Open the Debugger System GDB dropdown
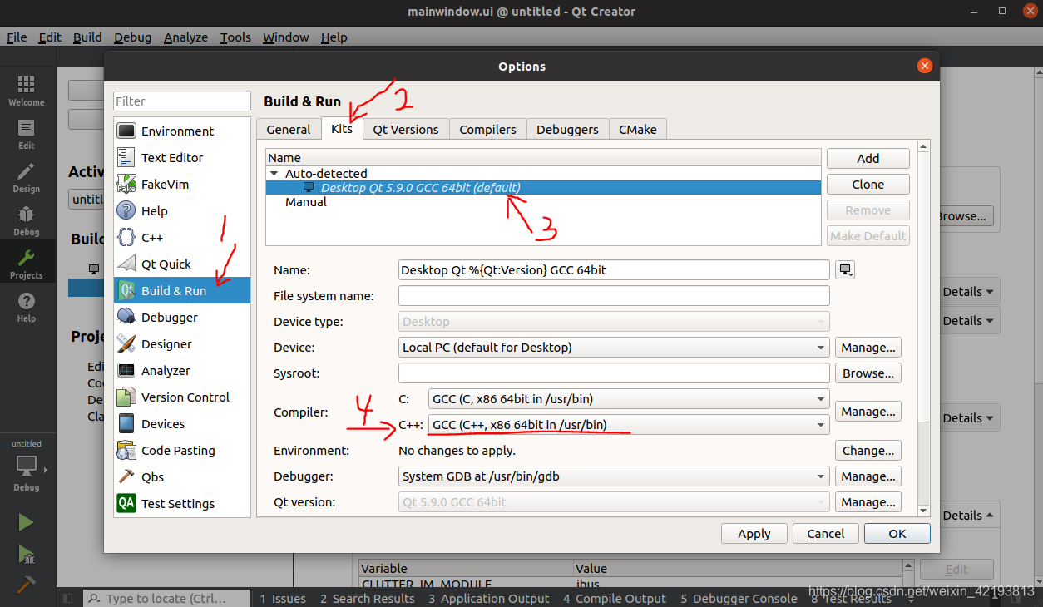This screenshot has width=1043, height=607. tap(614, 476)
